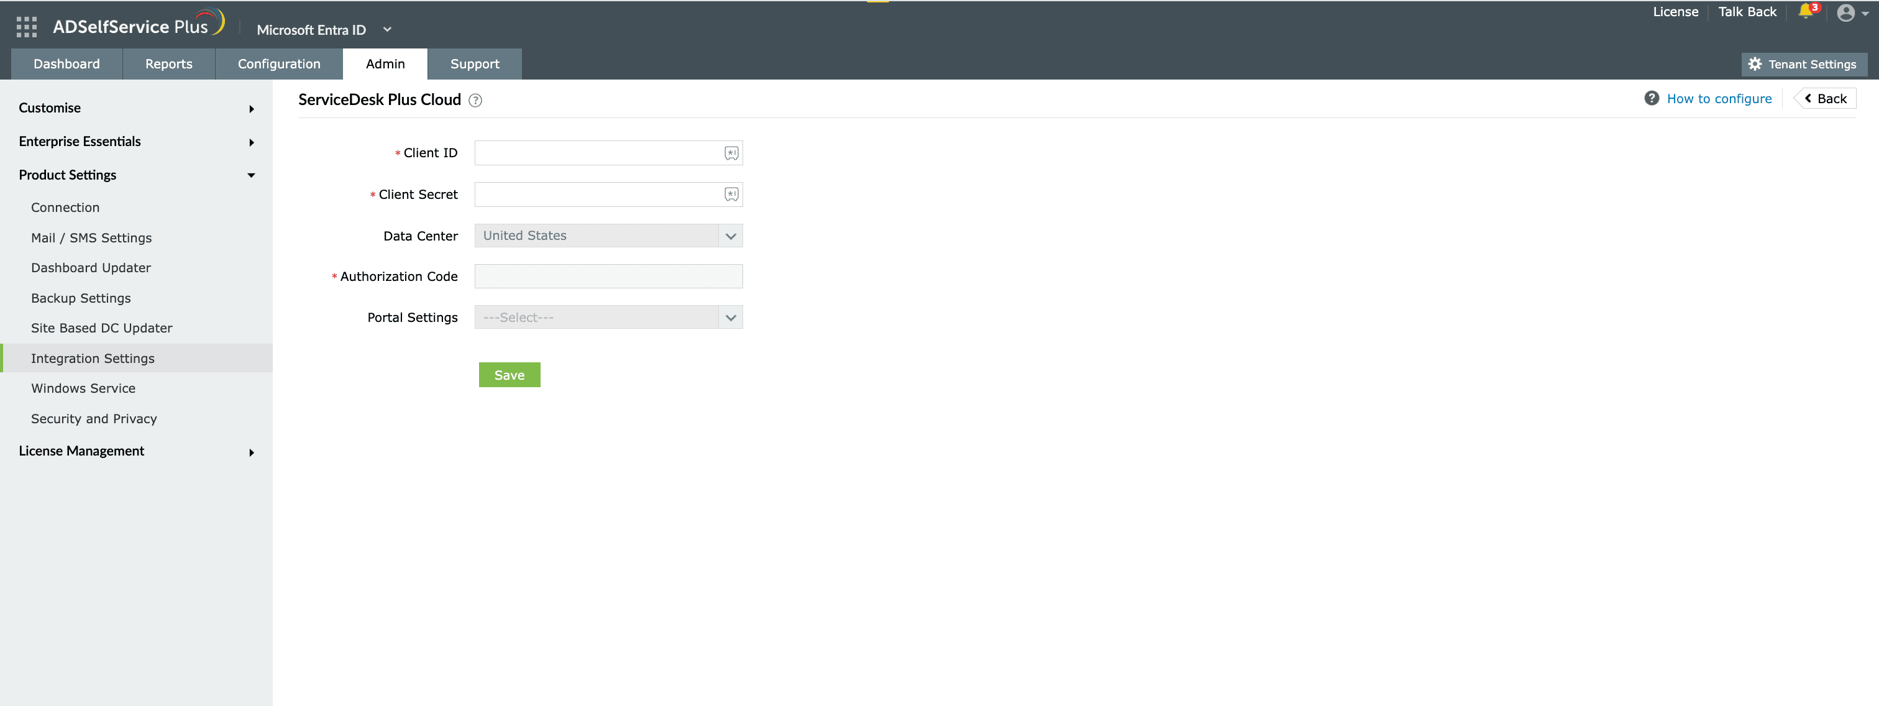Screen dimensions: 1879x706
Task: Click the password manager icon in Client ID field
Action: click(731, 153)
